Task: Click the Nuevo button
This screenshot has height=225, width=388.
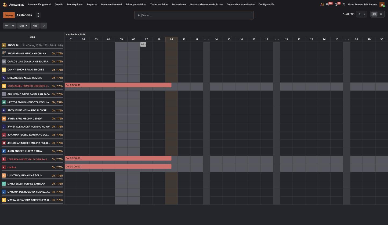Action: 9,15
